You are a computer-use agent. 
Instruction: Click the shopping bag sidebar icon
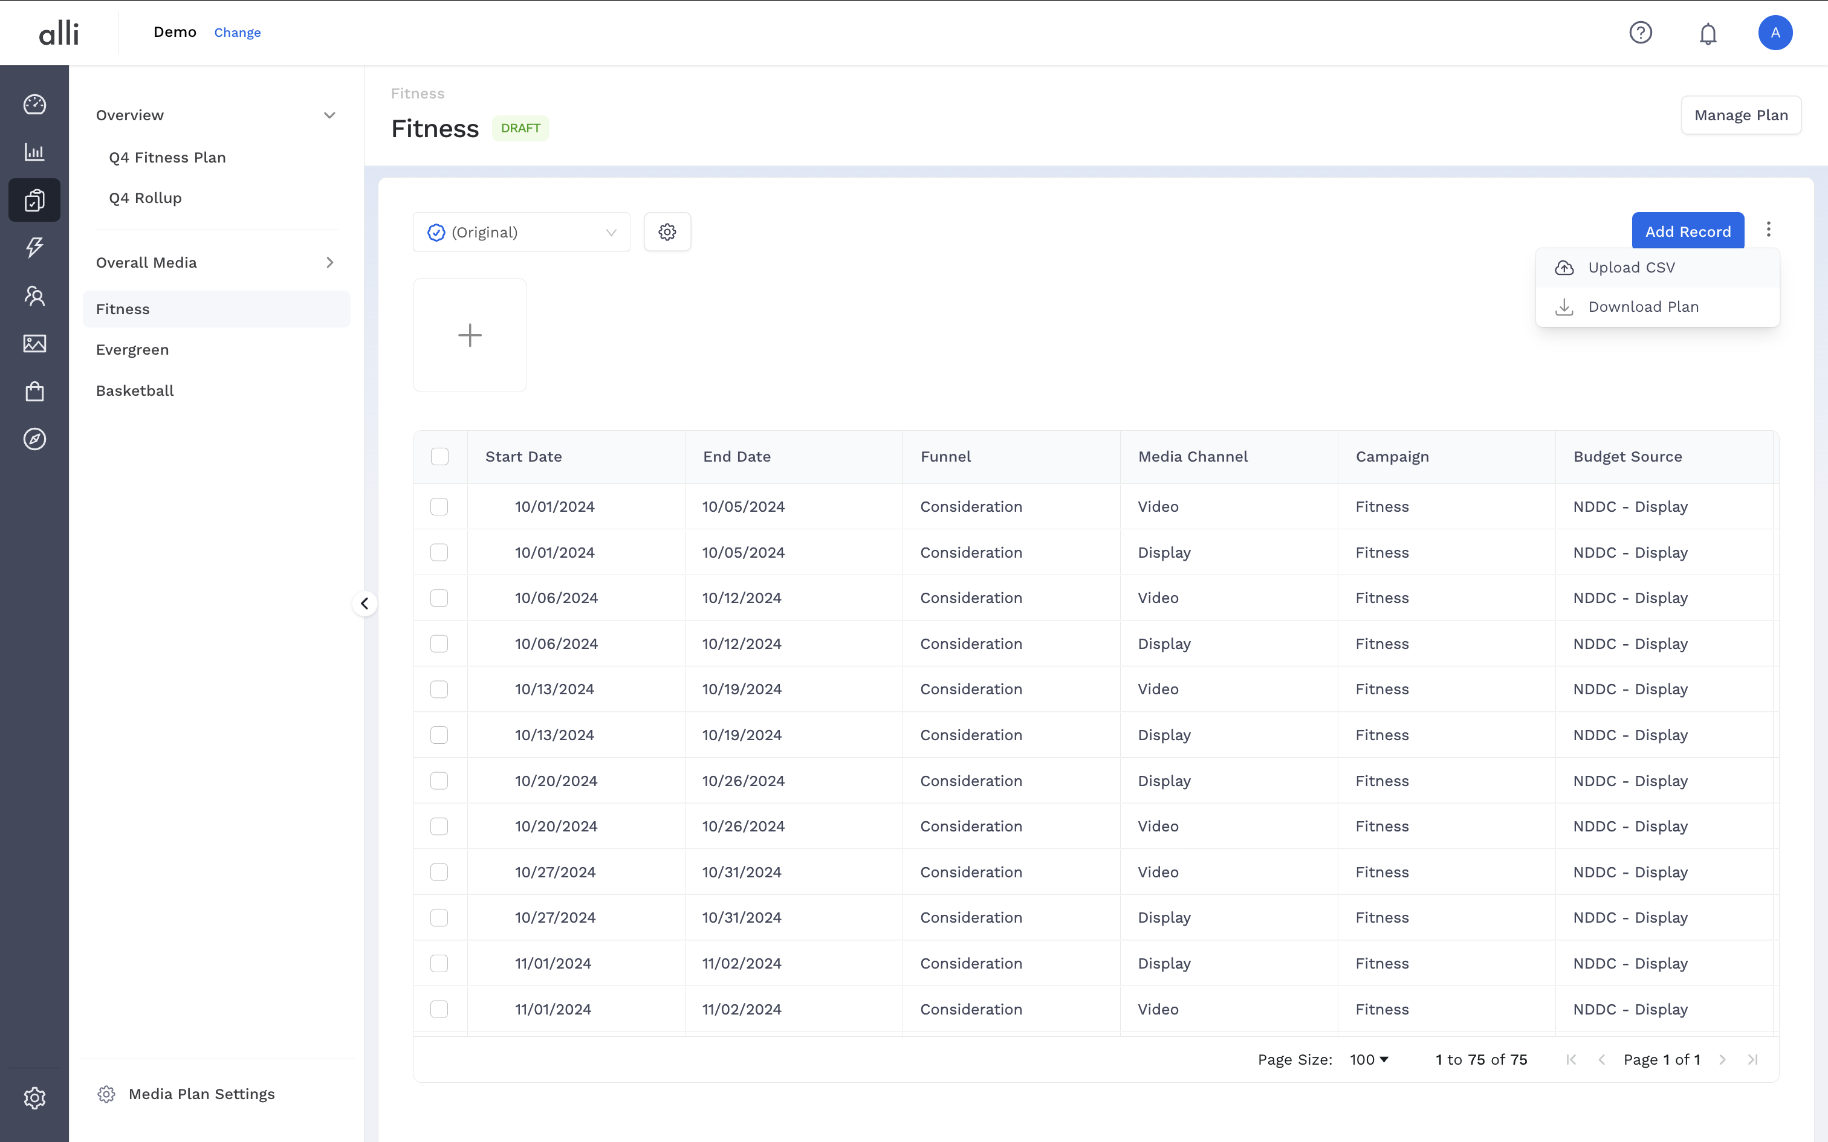(x=34, y=392)
